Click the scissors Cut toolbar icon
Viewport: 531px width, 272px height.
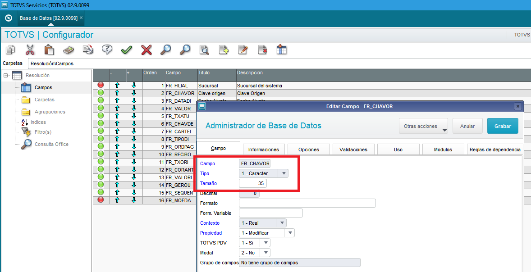pyautogui.click(x=30, y=50)
